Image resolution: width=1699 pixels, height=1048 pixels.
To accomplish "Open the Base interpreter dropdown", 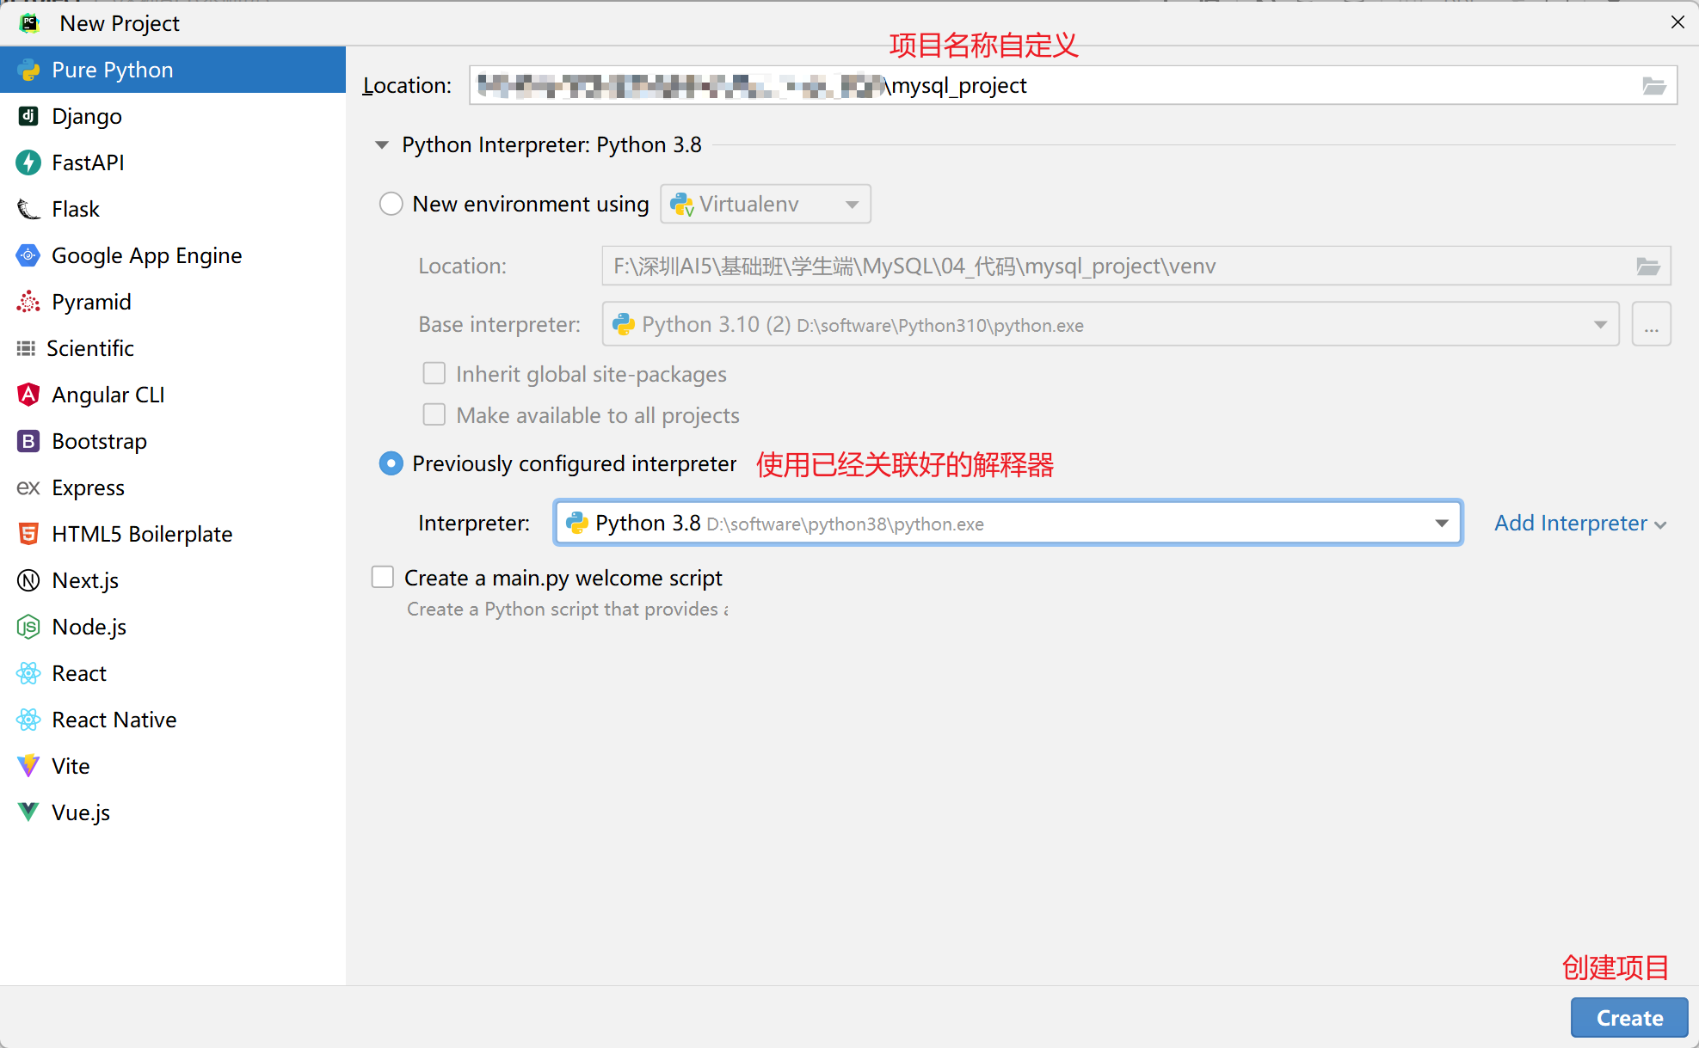I will click(1111, 324).
